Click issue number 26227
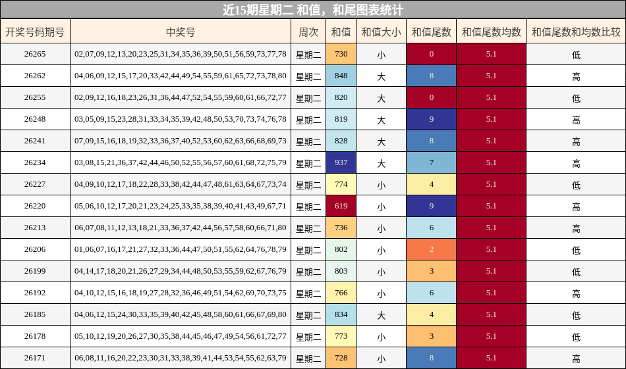This screenshot has width=626, height=369. [x=35, y=184]
